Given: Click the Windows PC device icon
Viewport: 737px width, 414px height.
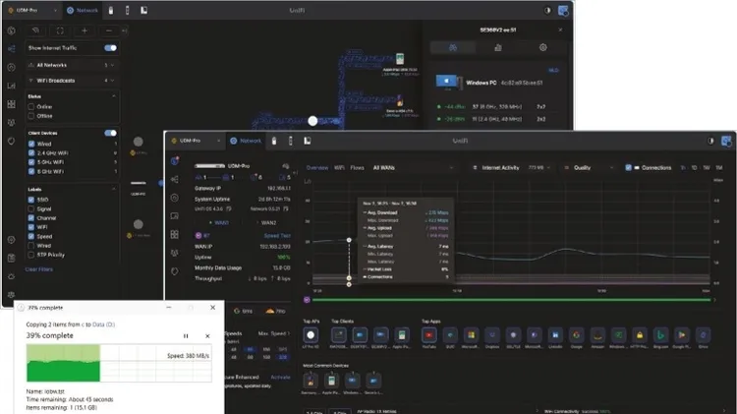Looking at the screenshot, I should [447, 84].
